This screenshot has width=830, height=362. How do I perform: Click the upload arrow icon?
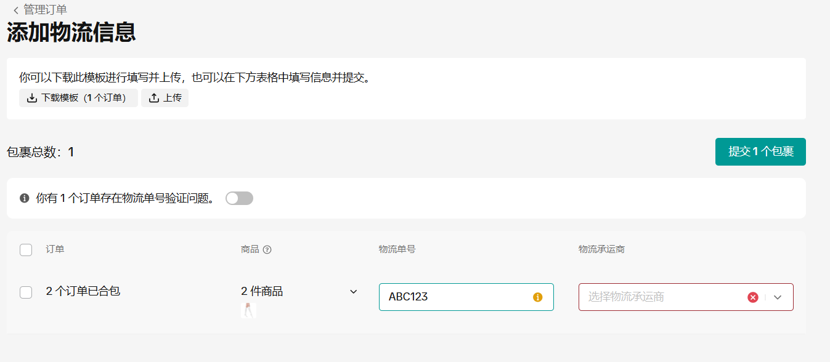pyautogui.click(x=154, y=98)
